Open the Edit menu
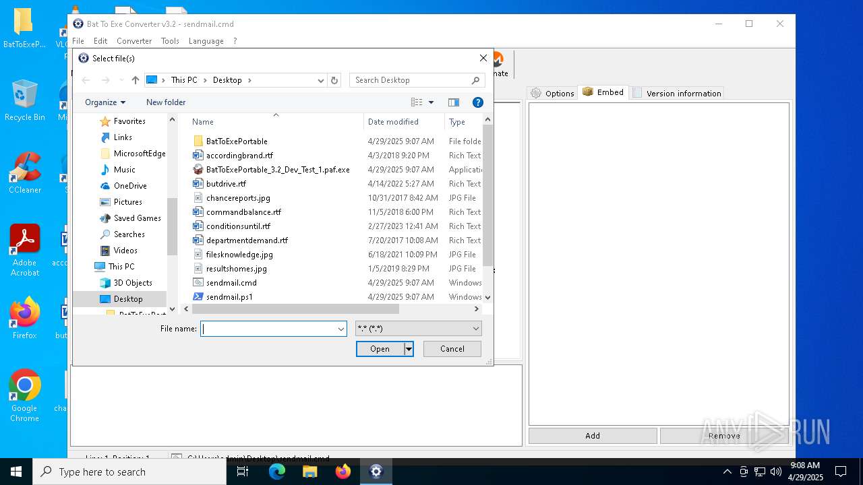Screen dimensions: 863x485 click(x=100, y=41)
